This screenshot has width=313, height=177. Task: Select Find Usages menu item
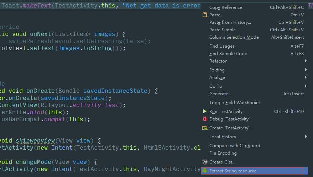(254, 46)
